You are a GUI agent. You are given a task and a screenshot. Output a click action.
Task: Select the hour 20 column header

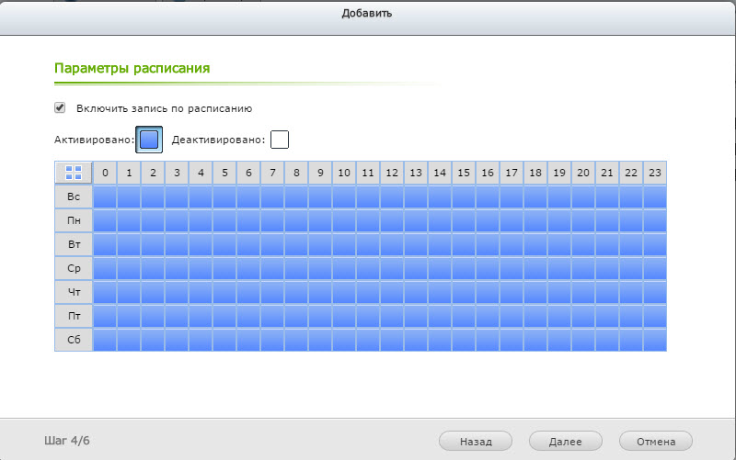tap(583, 173)
